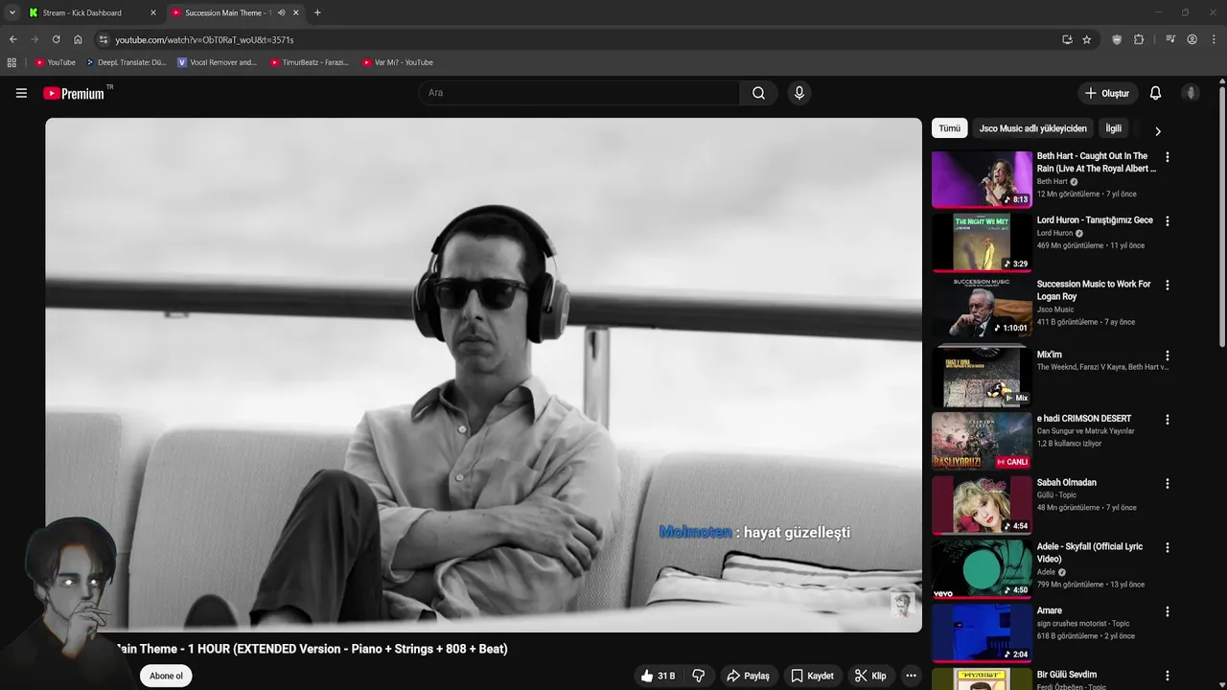Open browser media control icon
This screenshot has height=690, width=1227.
pos(1170,39)
